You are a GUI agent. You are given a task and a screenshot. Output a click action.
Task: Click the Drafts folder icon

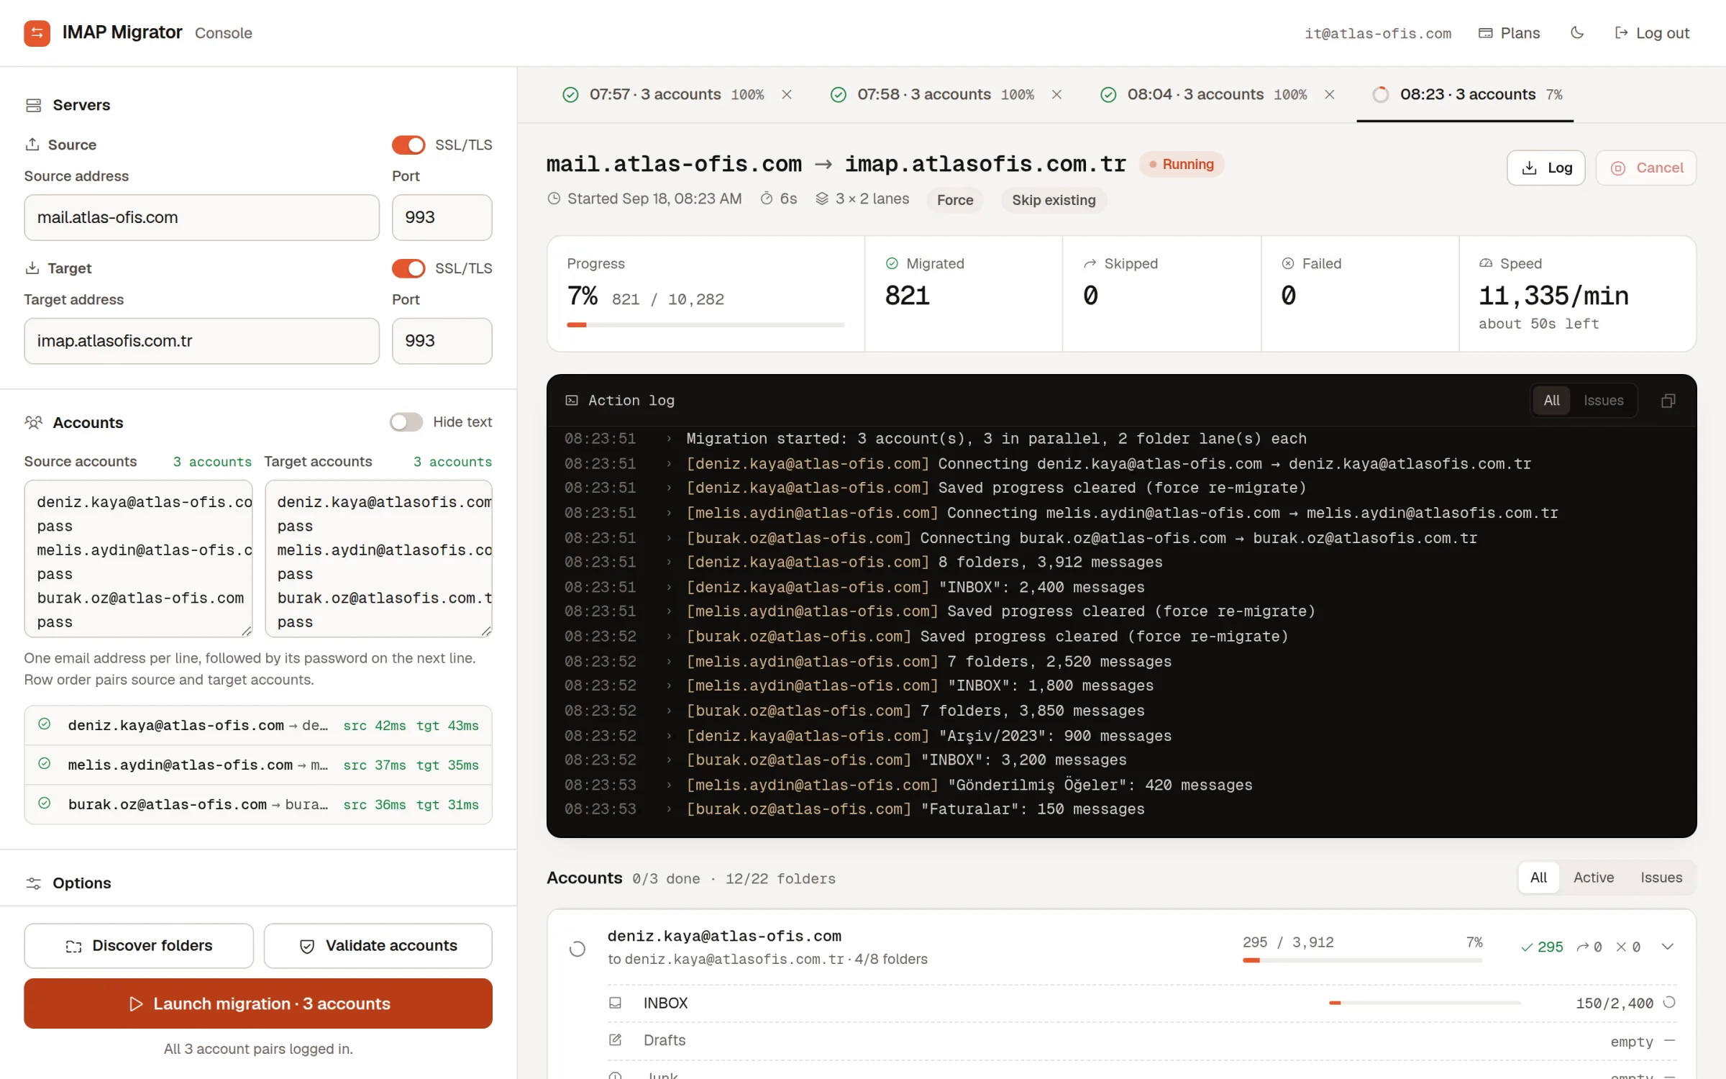click(x=615, y=1040)
